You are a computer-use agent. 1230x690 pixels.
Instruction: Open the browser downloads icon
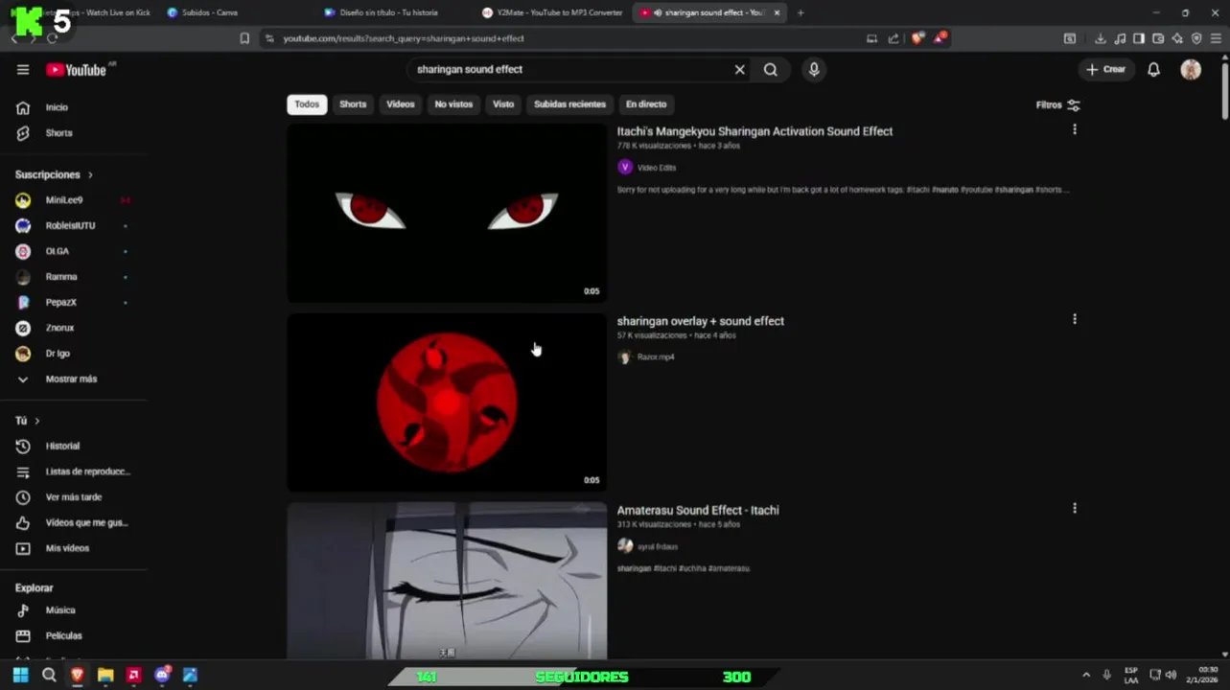click(x=1101, y=38)
